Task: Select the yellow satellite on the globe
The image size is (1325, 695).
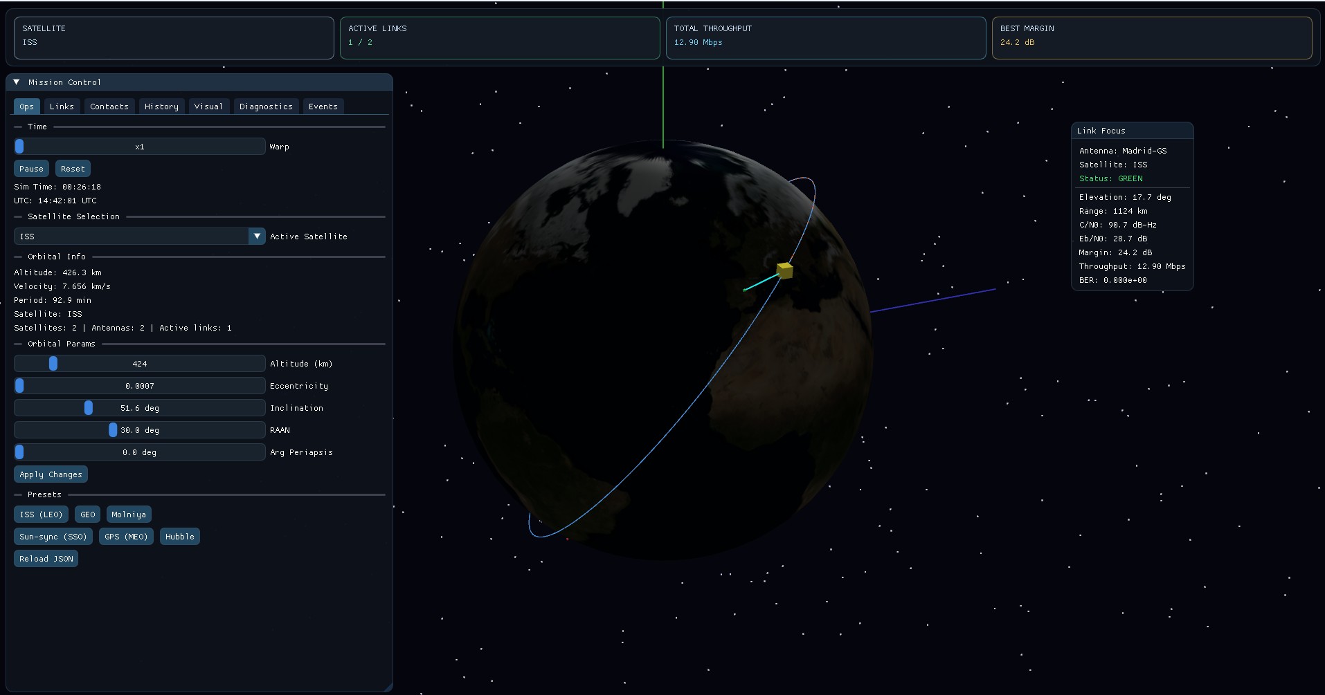Action: point(785,271)
